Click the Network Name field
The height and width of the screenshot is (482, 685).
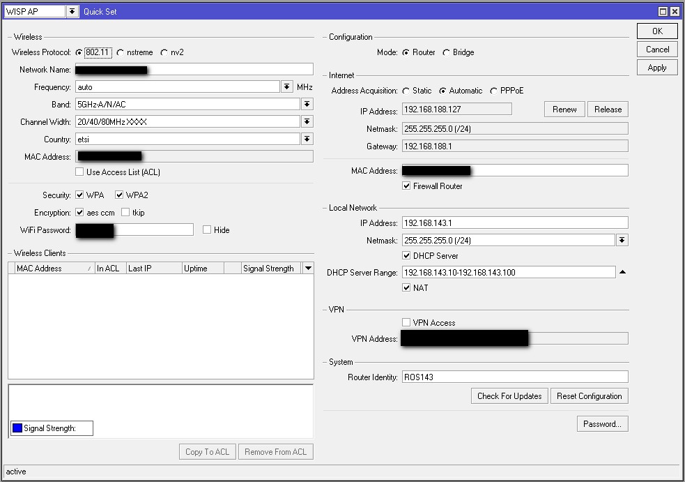[194, 70]
